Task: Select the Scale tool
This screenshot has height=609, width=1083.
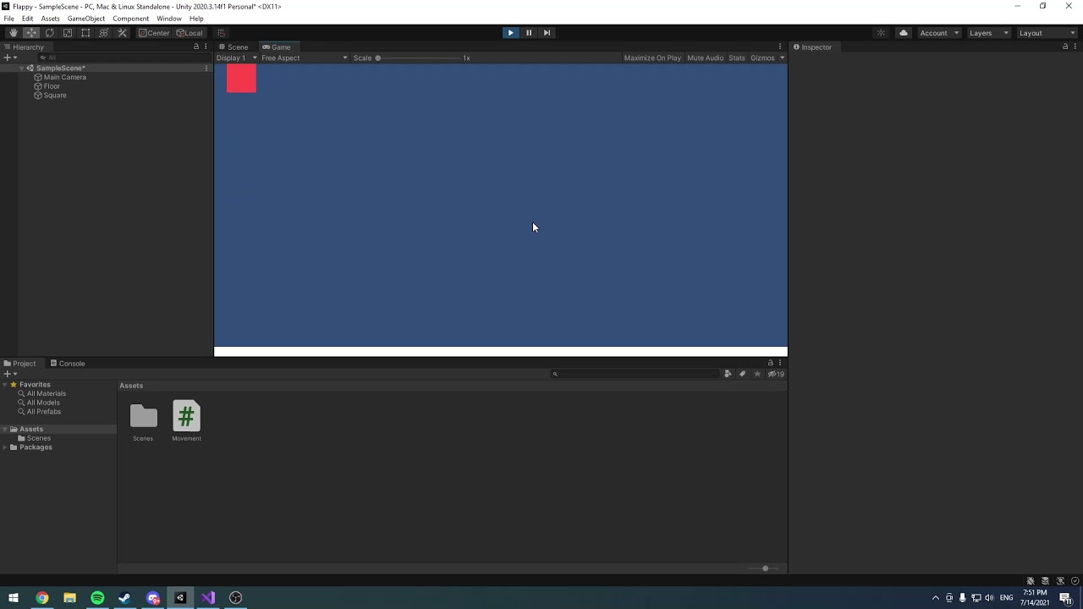Action: point(67,32)
